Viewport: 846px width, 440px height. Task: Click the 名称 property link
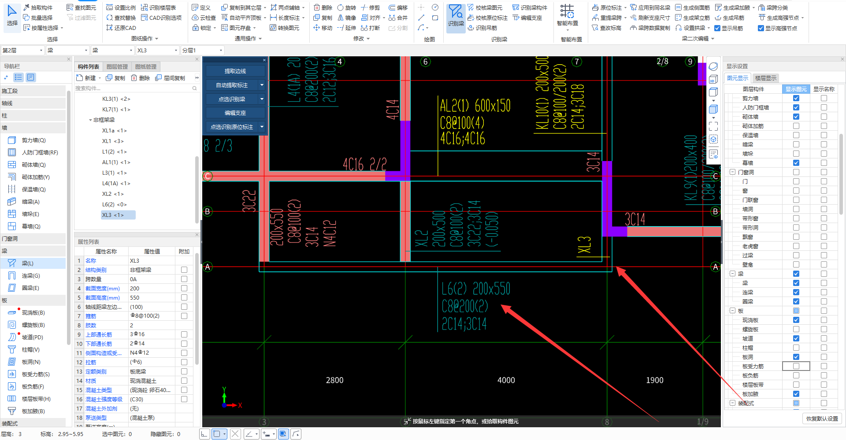(91, 260)
